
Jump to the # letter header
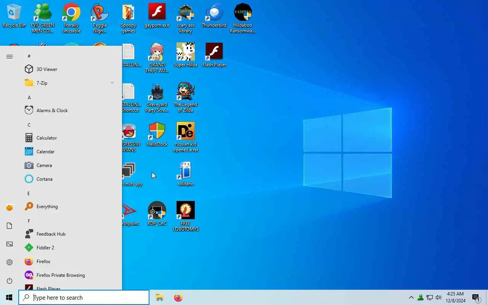click(29, 56)
